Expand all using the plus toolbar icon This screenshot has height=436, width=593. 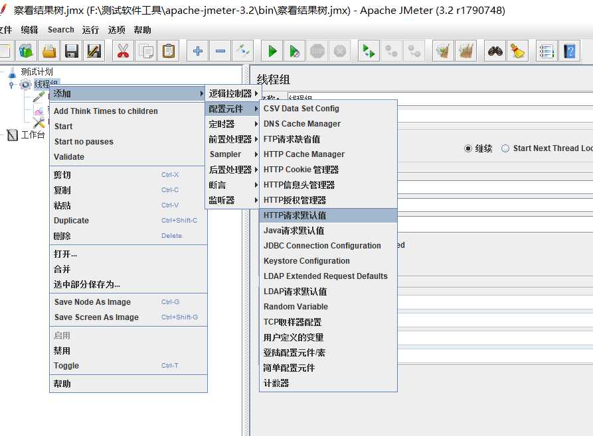point(198,51)
